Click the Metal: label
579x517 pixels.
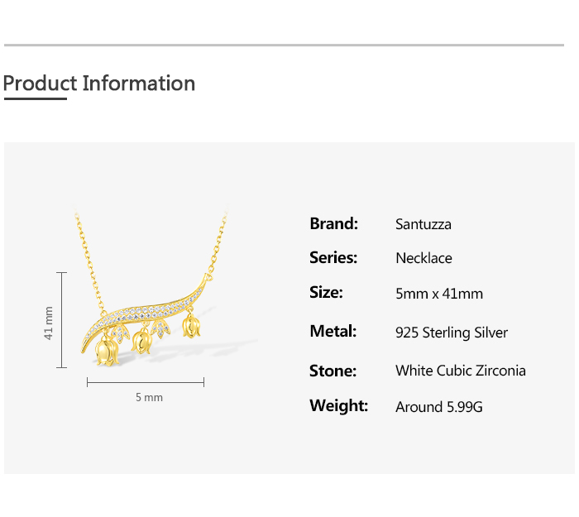coord(333,331)
